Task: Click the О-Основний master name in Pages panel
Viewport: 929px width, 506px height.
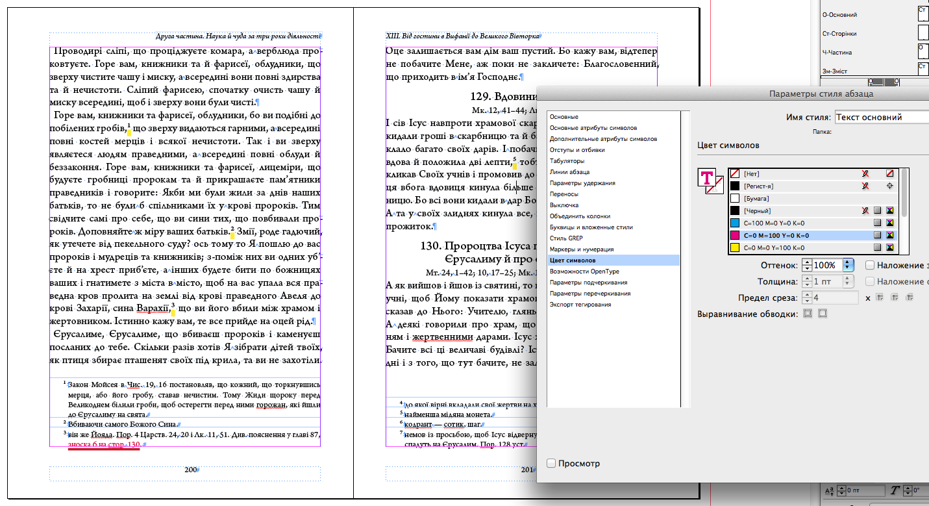Action: (x=839, y=14)
